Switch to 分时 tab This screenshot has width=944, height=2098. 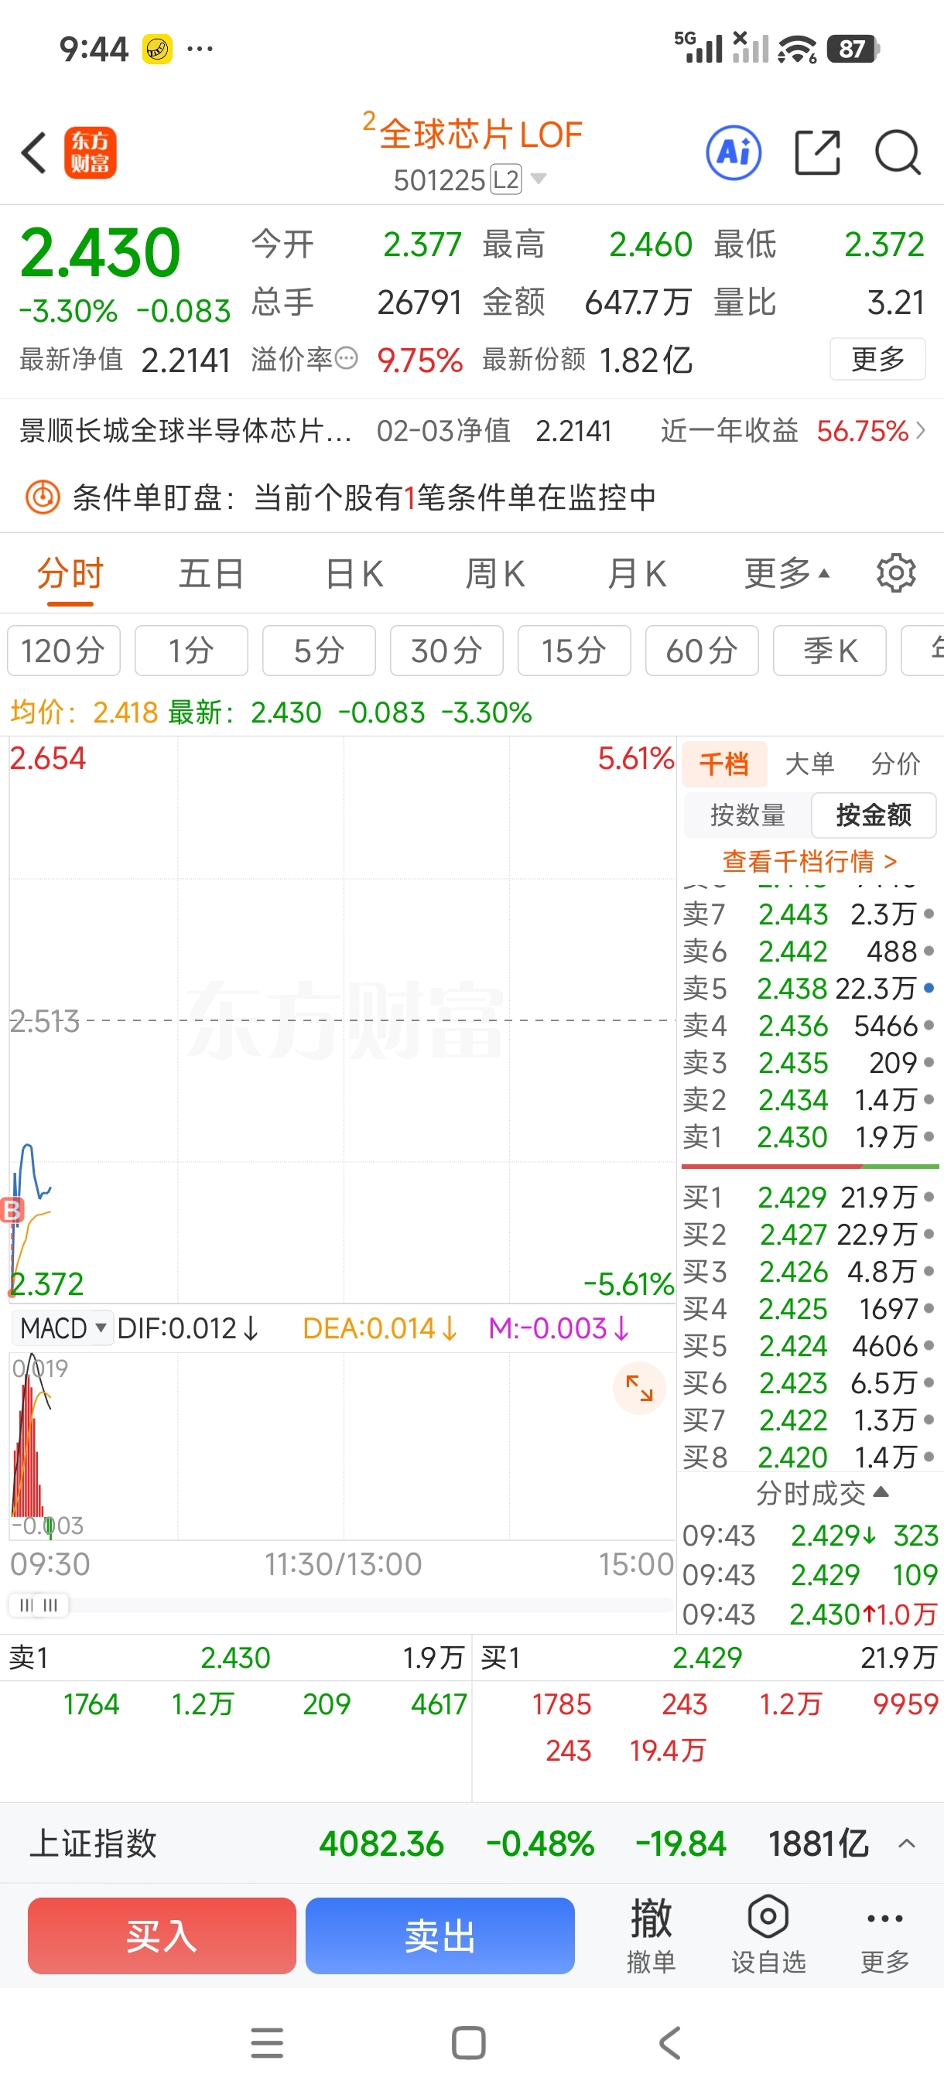click(70, 573)
